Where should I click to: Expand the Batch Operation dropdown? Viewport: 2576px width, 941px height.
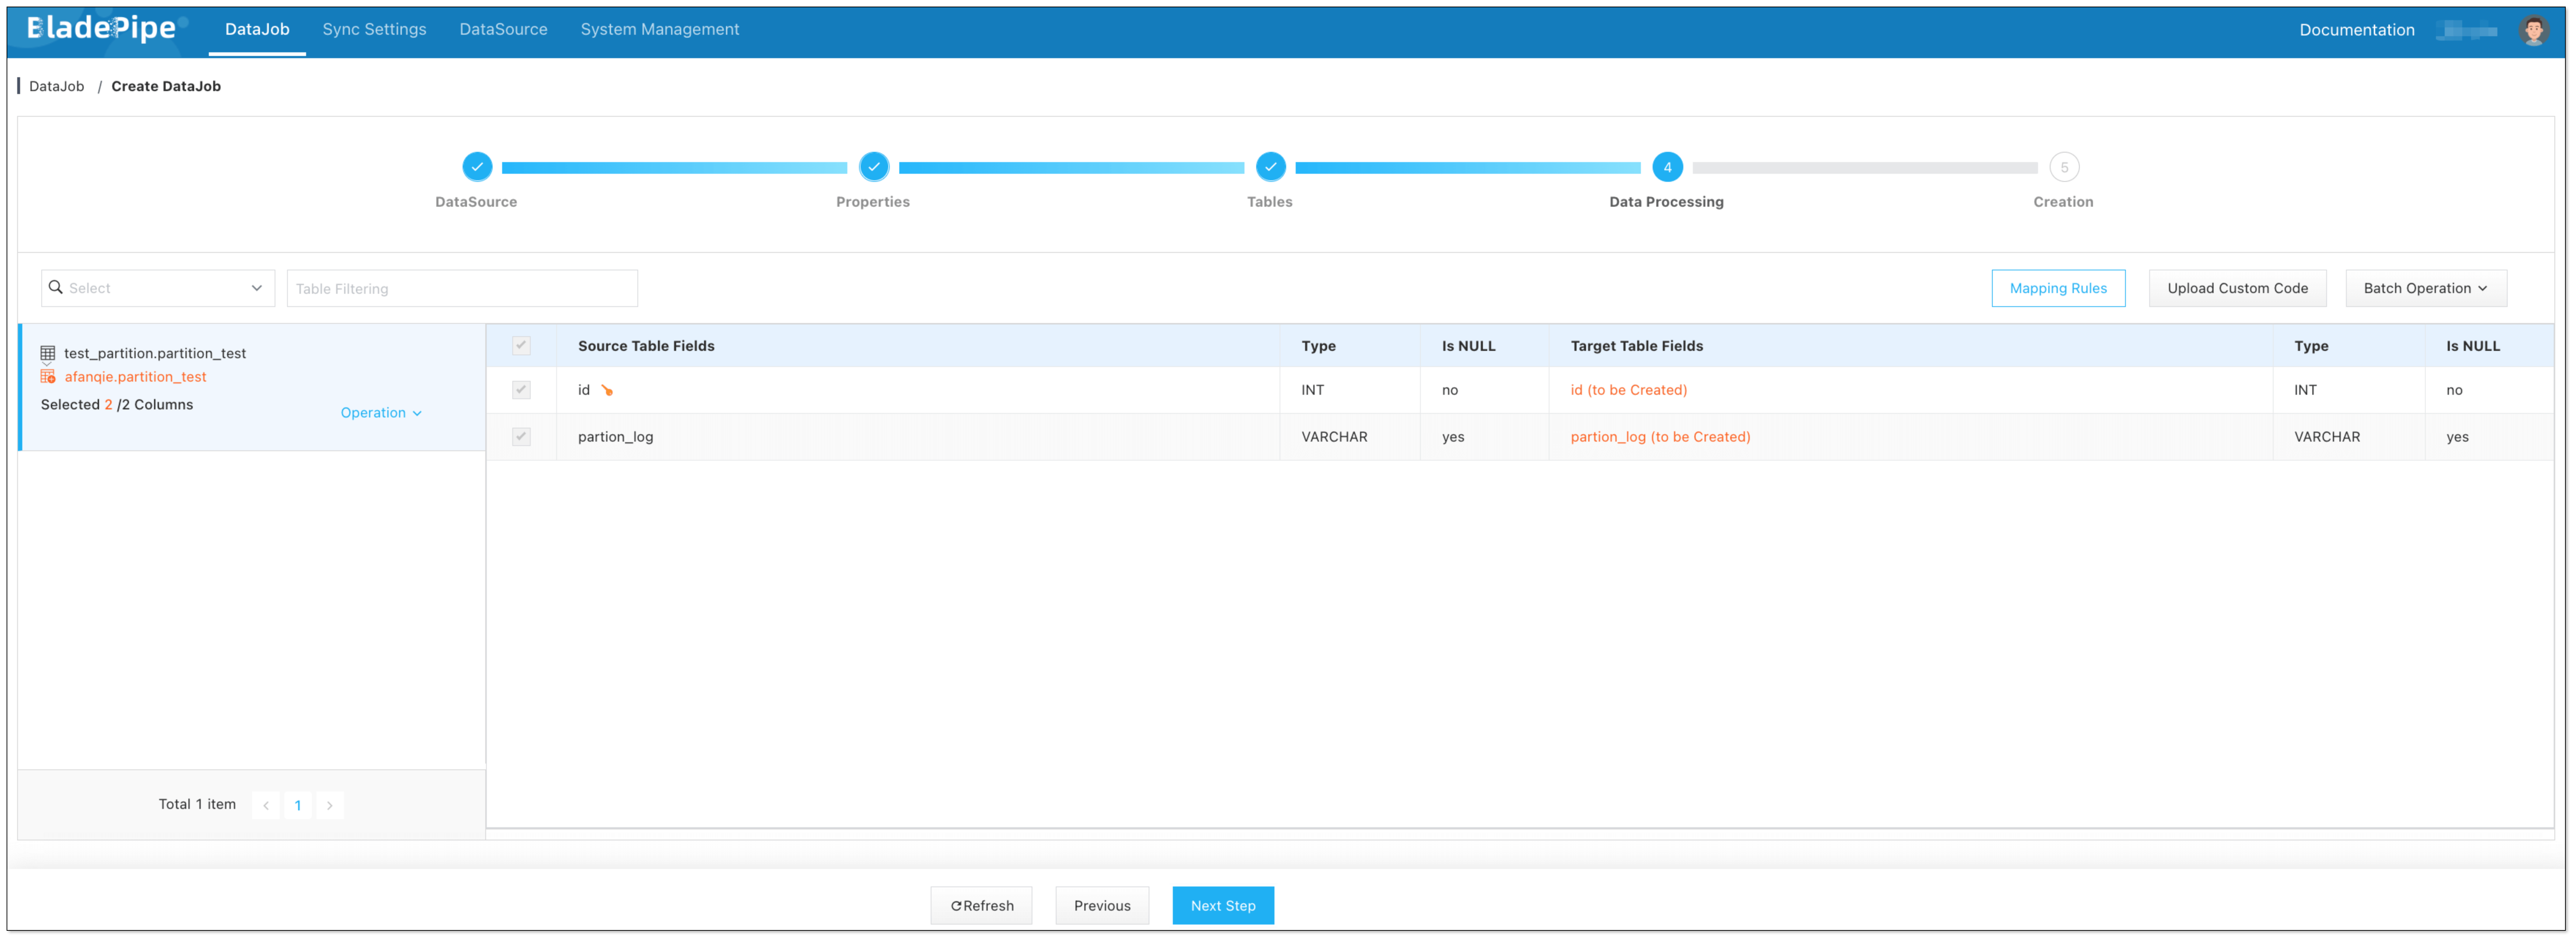[x=2425, y=288]
